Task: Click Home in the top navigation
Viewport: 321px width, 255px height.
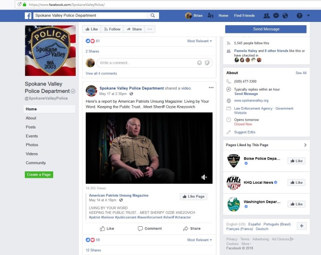Action: coord(223,16)
